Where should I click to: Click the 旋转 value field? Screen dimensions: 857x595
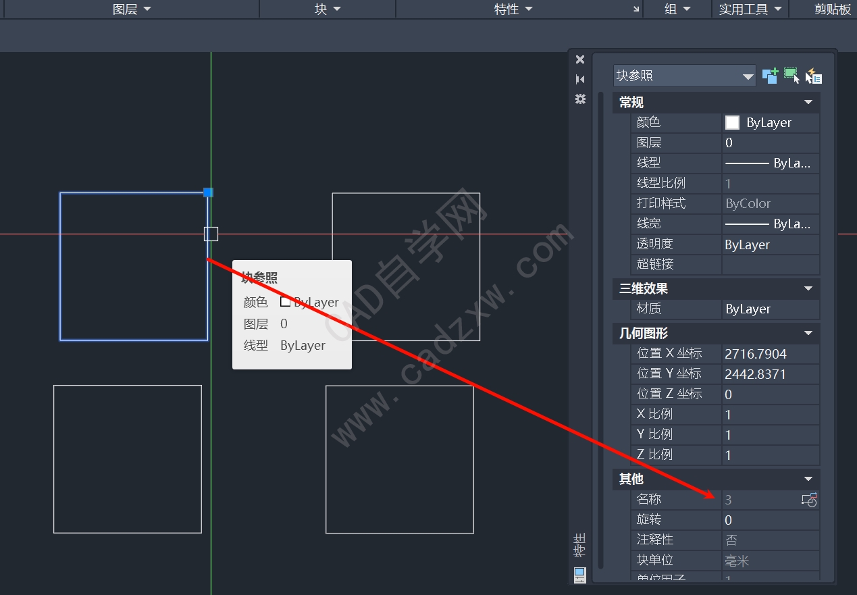pyautogui.click(x=771, y=520)
